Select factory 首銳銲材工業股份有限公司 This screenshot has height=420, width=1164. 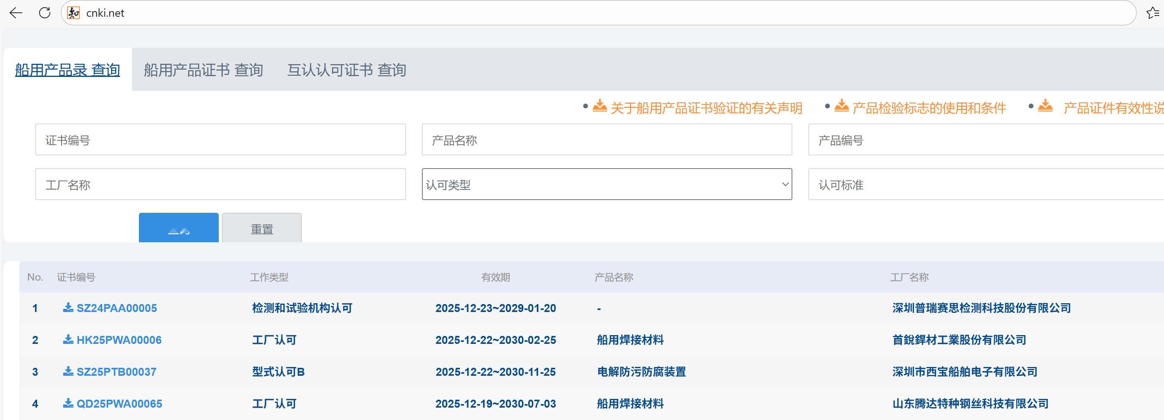[959, 340]
